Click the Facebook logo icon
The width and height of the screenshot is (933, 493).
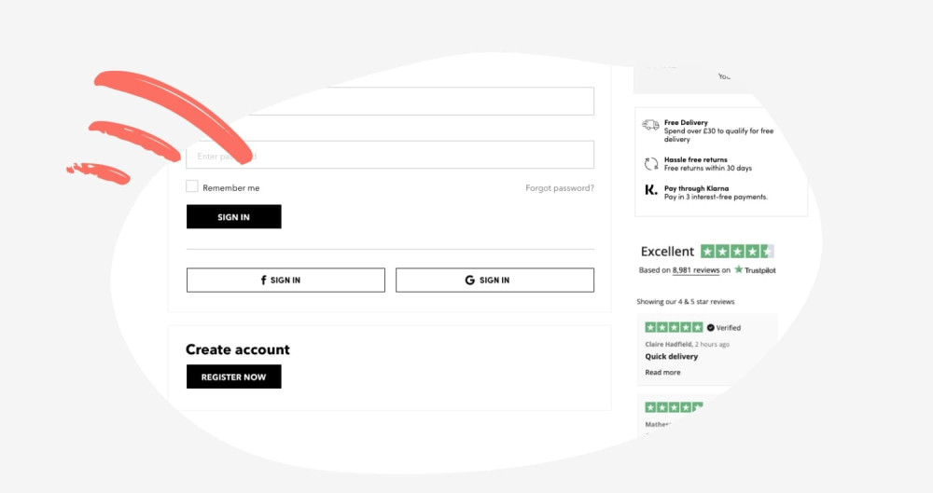click(x=263, y=281)
